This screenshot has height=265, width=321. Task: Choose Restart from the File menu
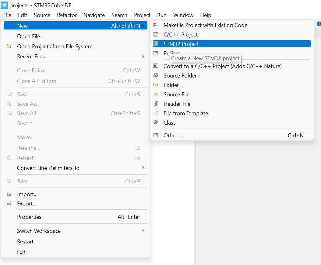coord(75,242)
